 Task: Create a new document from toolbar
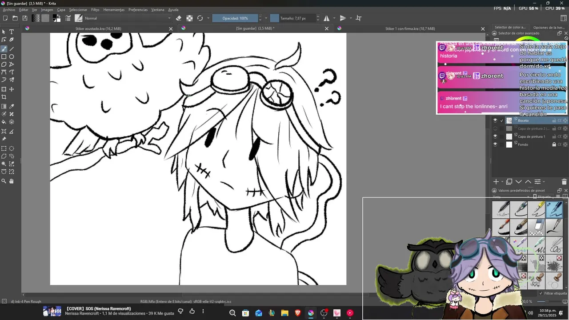point(5,18)
